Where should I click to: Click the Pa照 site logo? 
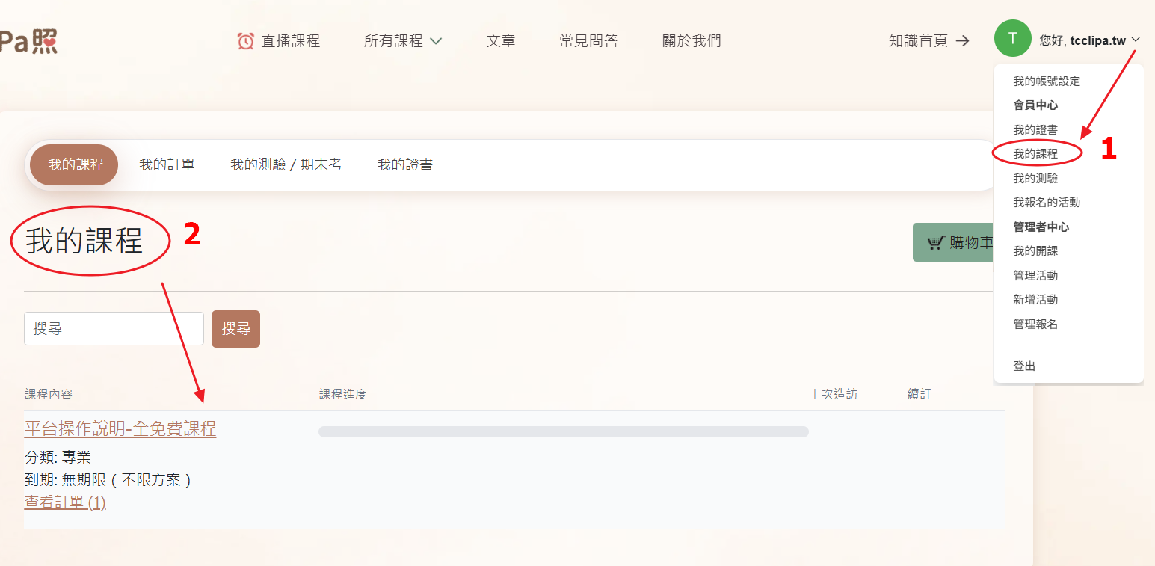click(x=28, y=40)
